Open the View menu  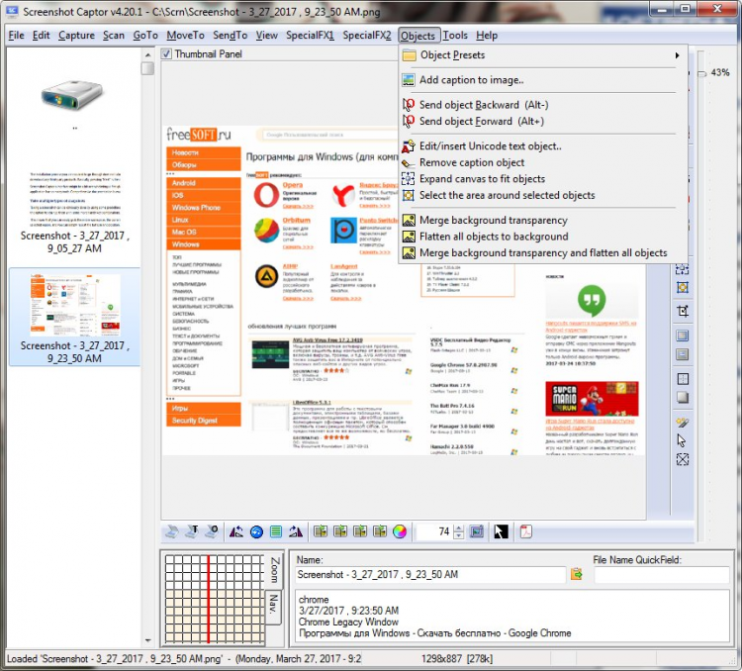[267, 36]
